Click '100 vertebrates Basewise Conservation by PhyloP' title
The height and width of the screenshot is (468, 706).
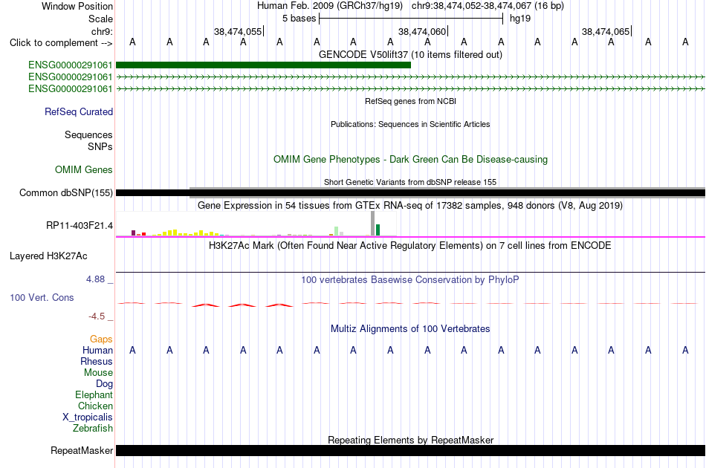click(x=411, y=280)
